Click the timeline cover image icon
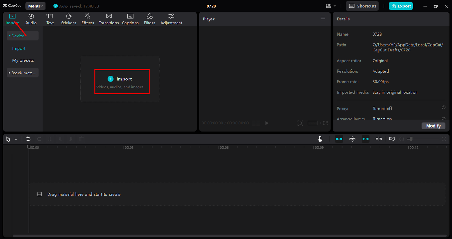 (x=392, y=139)
